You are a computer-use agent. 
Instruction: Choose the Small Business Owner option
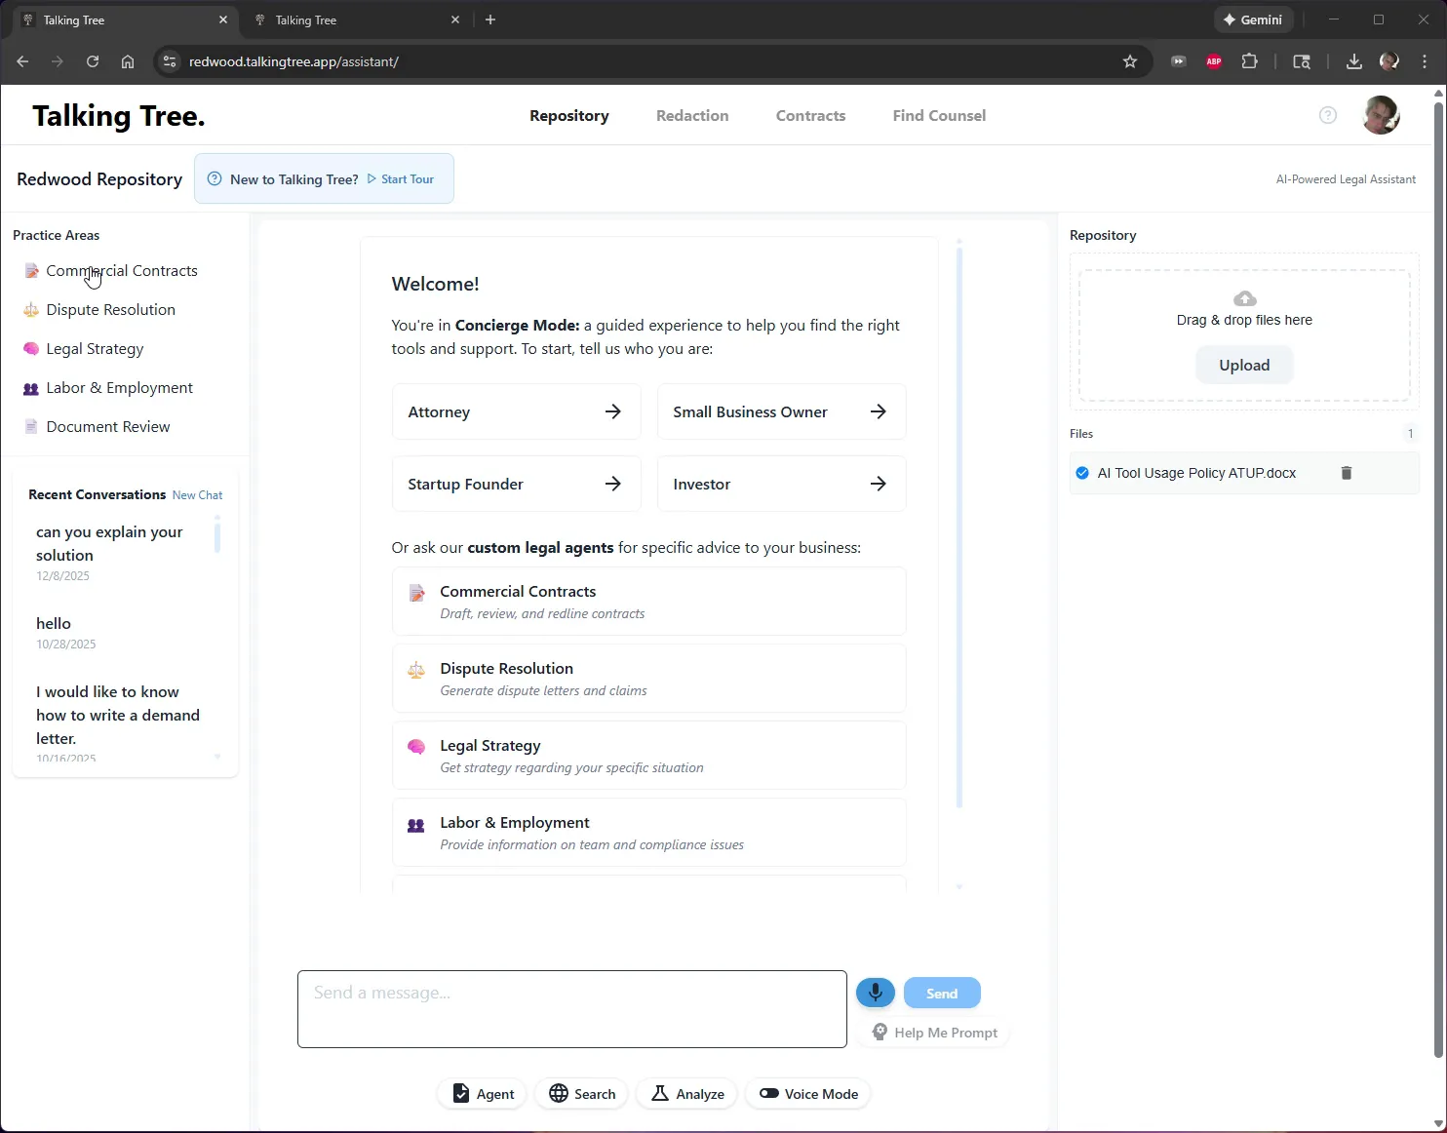(x=781, y=411)
